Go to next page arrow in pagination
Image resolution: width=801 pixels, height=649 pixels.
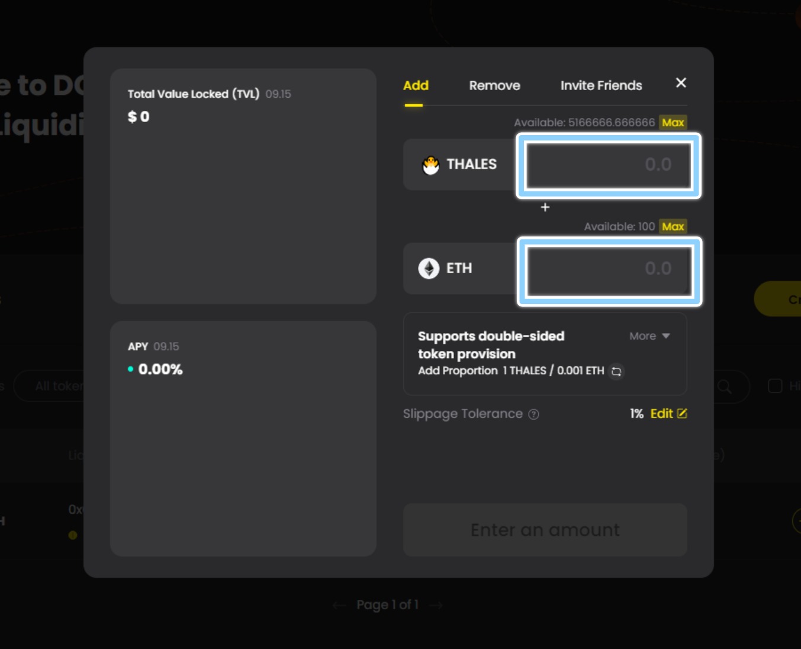436,605
